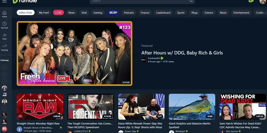Open the BlacktipH channel name
267x133 pixels.
pyautogui.click(x=180, y=131)
